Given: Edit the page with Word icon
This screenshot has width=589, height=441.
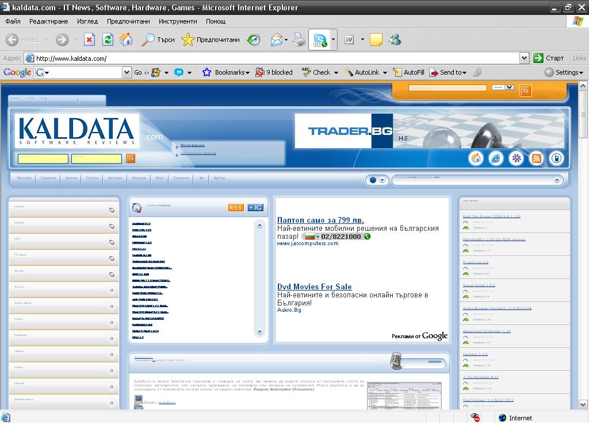Looking at the screenshot, I should pyautogui.click(x=349, y=40).
